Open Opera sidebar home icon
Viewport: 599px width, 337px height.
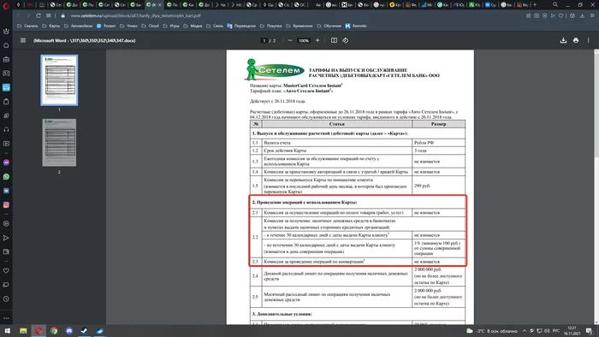(x=6, y=45)
